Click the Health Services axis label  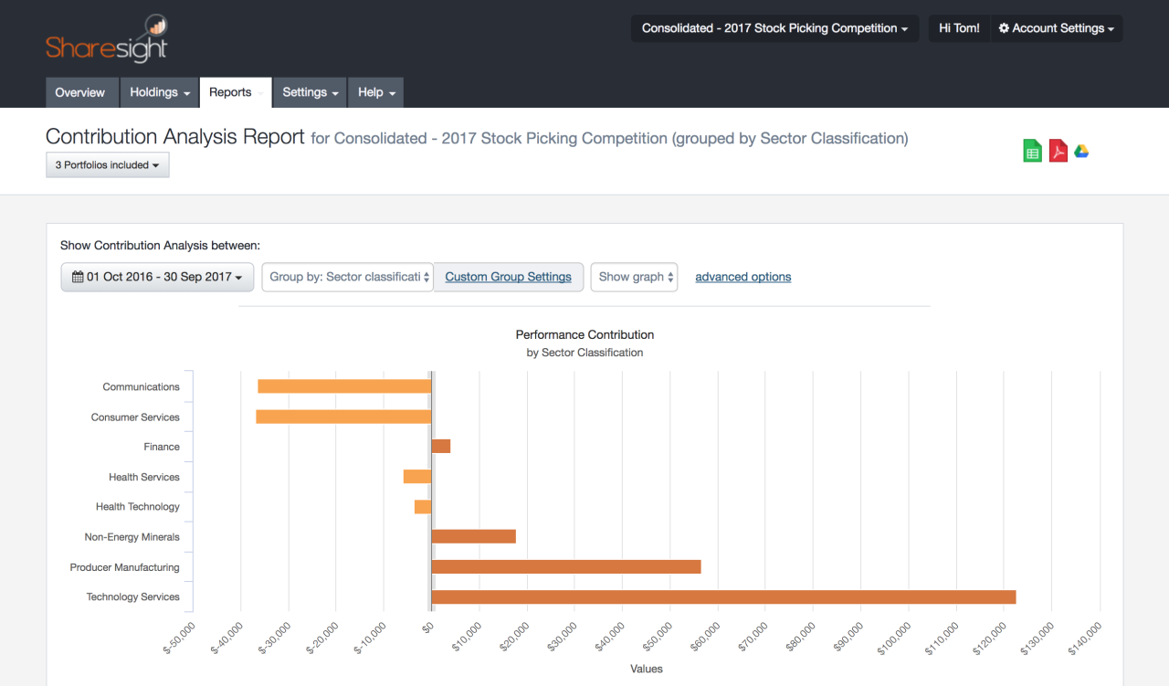[x=144, y=477]
